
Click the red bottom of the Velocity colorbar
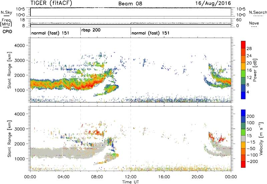click(x=243, y=164)
